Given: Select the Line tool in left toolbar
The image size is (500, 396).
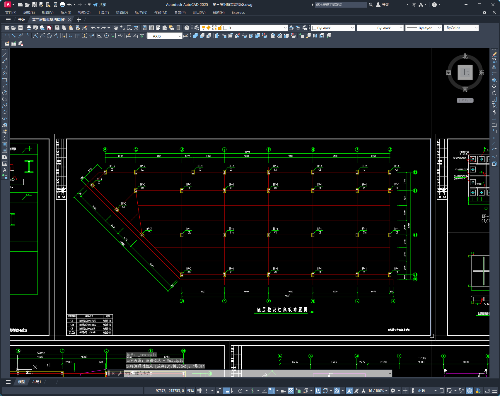Looking at the screenshot, I should (x=5, y=54).
